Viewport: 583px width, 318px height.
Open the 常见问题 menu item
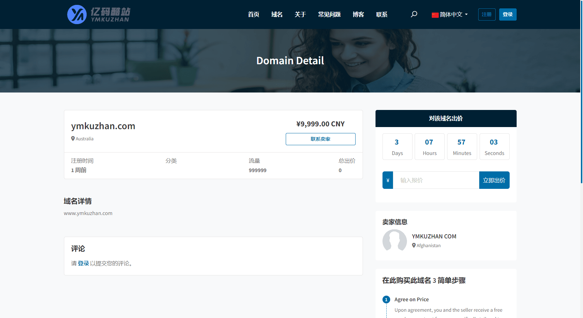click(x=329, y=14)
